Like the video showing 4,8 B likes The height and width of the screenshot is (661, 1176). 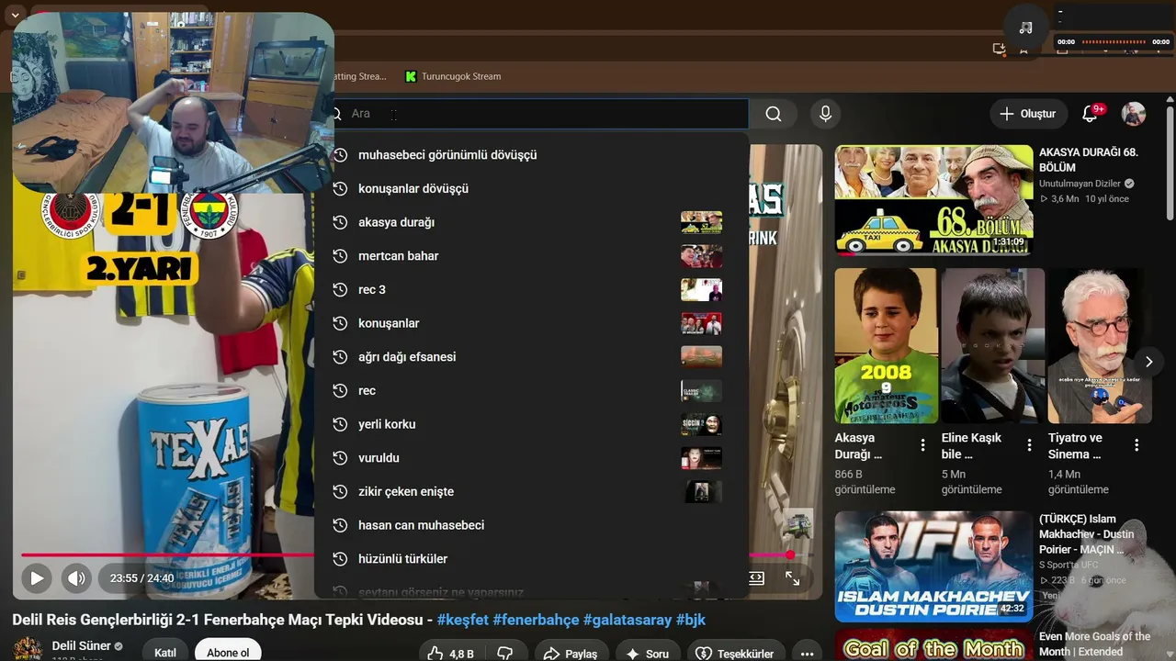450,654
